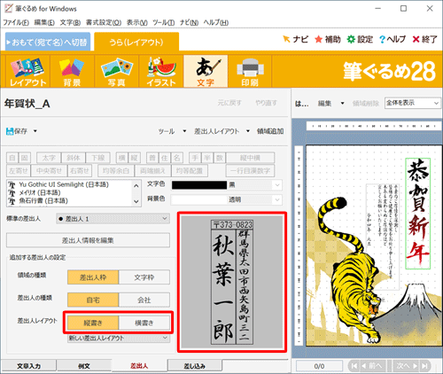Open 全体を表示 zoom dropdown
443x374 pixels.
click(412, 103)
